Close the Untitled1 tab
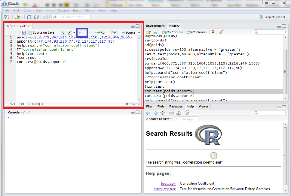Viewport: 291px width, 196px height. tap(29, 26)
